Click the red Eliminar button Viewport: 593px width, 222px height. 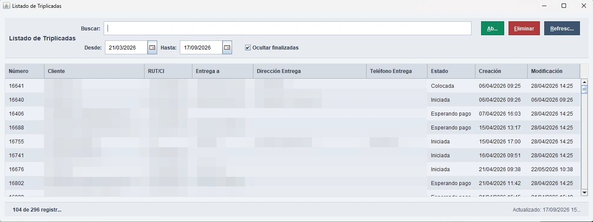coord(524,28)
